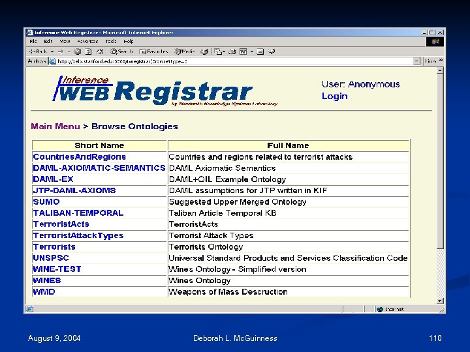Screen dimensions: 470x352
Task: Open the TerroristAttackTypes ontology link
Action: (78, 235)
